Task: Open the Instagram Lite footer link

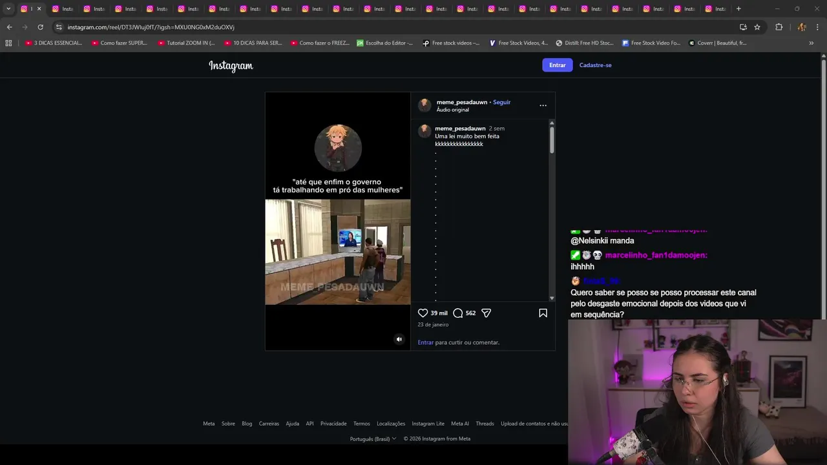Action: coord(428,424)
